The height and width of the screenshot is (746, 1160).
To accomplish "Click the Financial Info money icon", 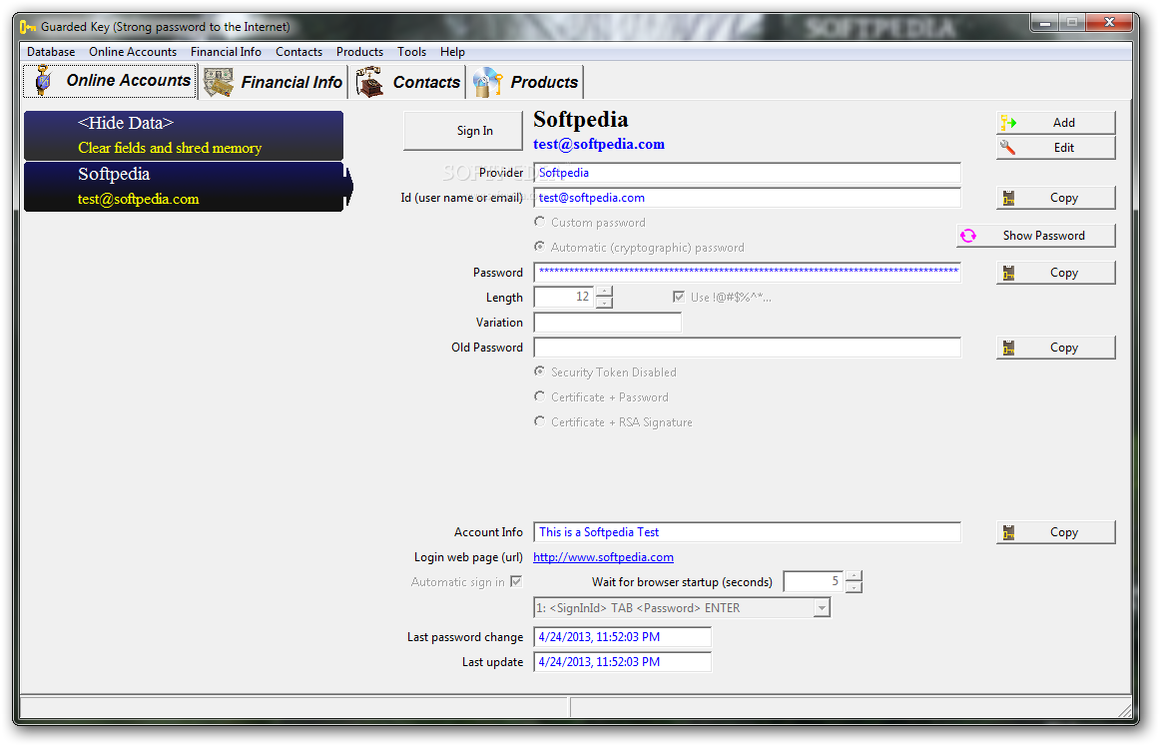I will coord(219,82).
